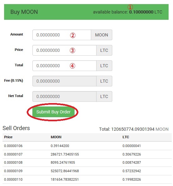Focus the Amount input field

[x=62, y=35]
